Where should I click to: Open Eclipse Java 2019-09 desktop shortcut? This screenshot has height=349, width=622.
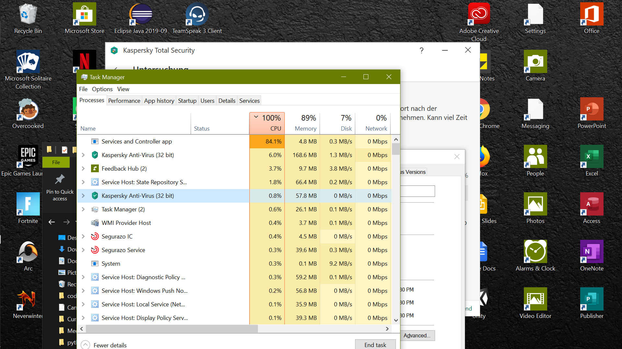tap(141, 15)
